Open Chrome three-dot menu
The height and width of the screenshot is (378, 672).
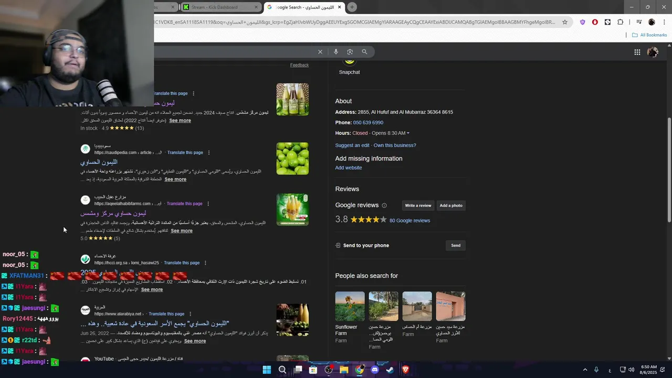[664, 22]
